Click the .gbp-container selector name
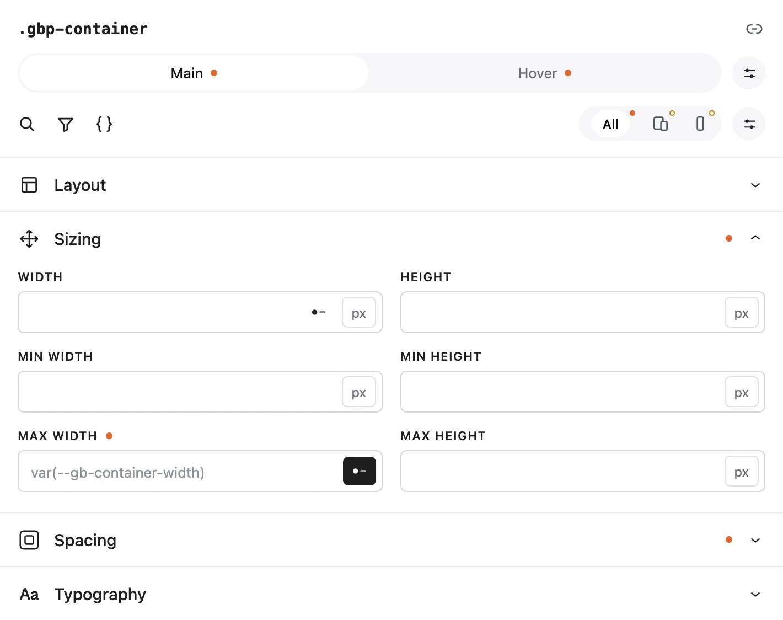 point(83,29)
